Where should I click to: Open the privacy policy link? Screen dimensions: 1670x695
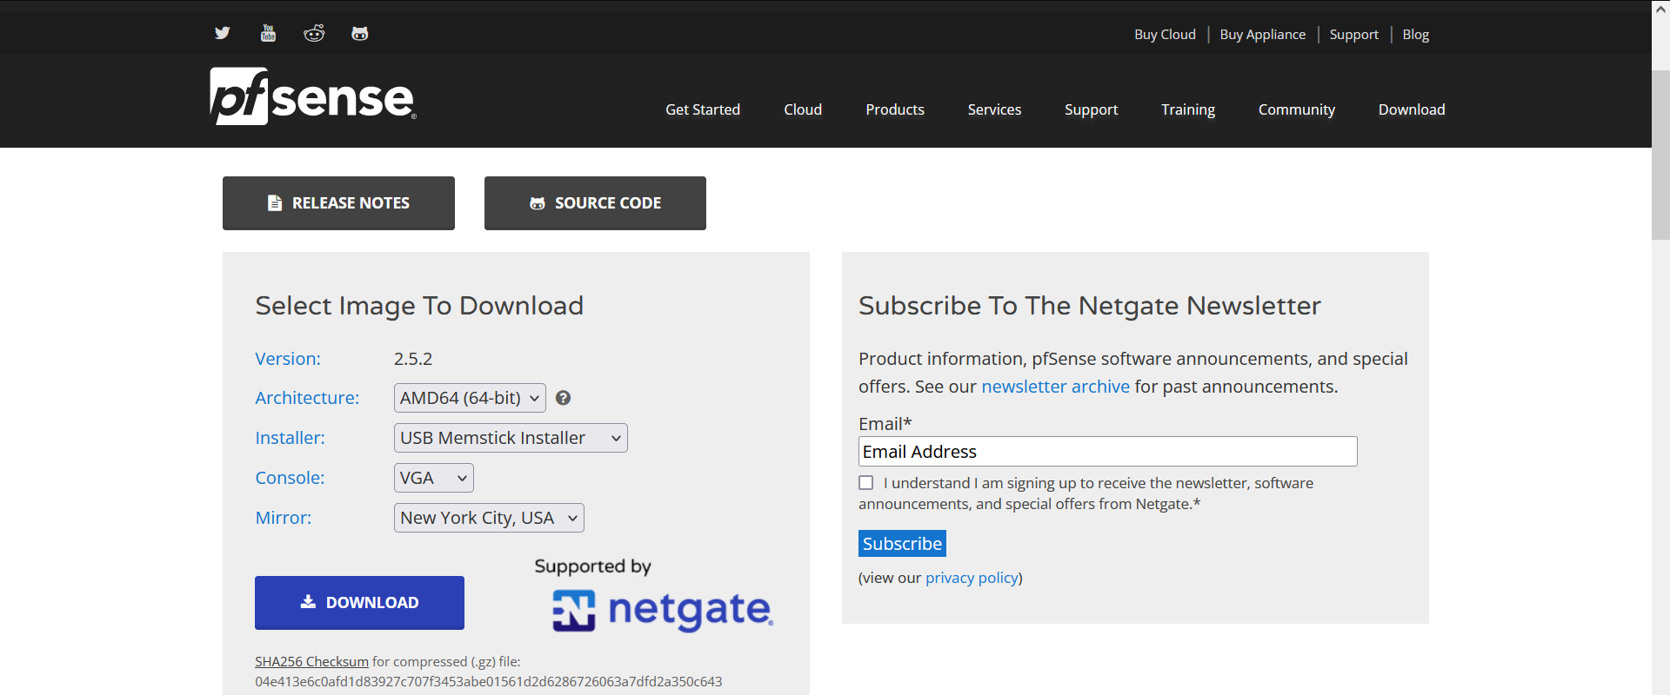(972, 578)
